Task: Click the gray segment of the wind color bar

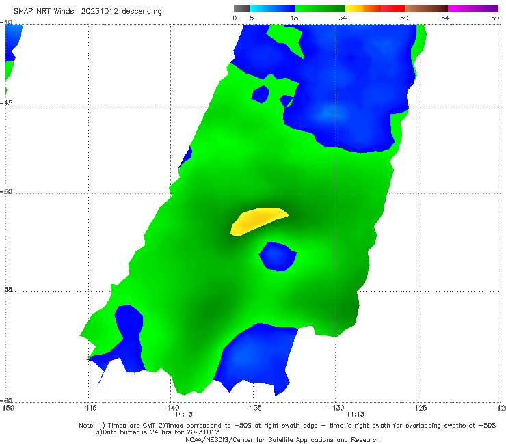Action: coord(241,8)
